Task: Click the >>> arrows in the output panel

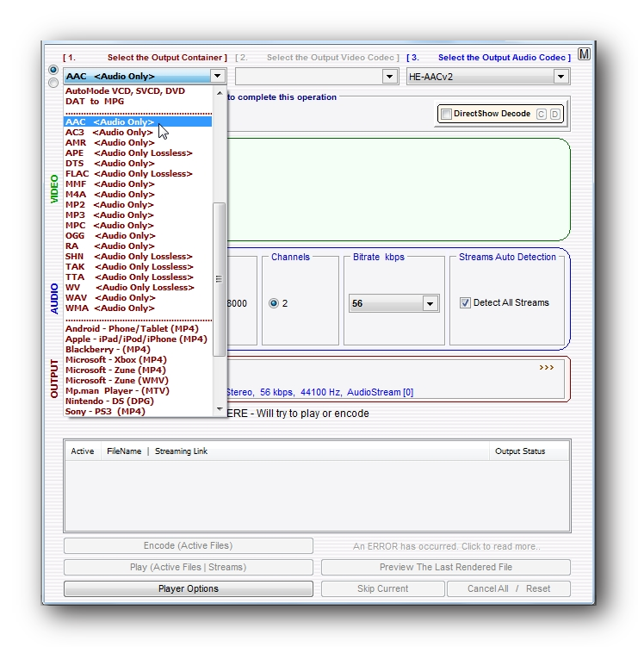Action: click(x=546, y=368)
